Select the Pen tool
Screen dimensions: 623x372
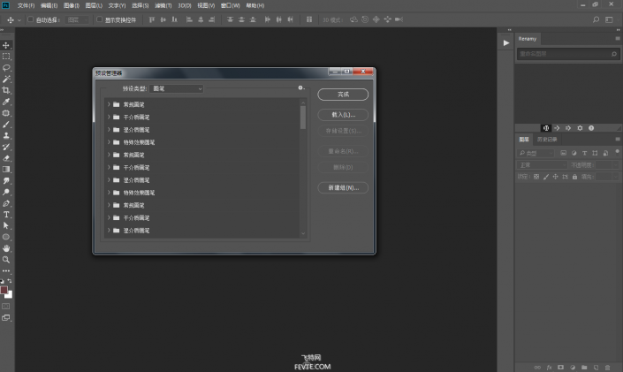pyautogui.click(x=6, y=203)
